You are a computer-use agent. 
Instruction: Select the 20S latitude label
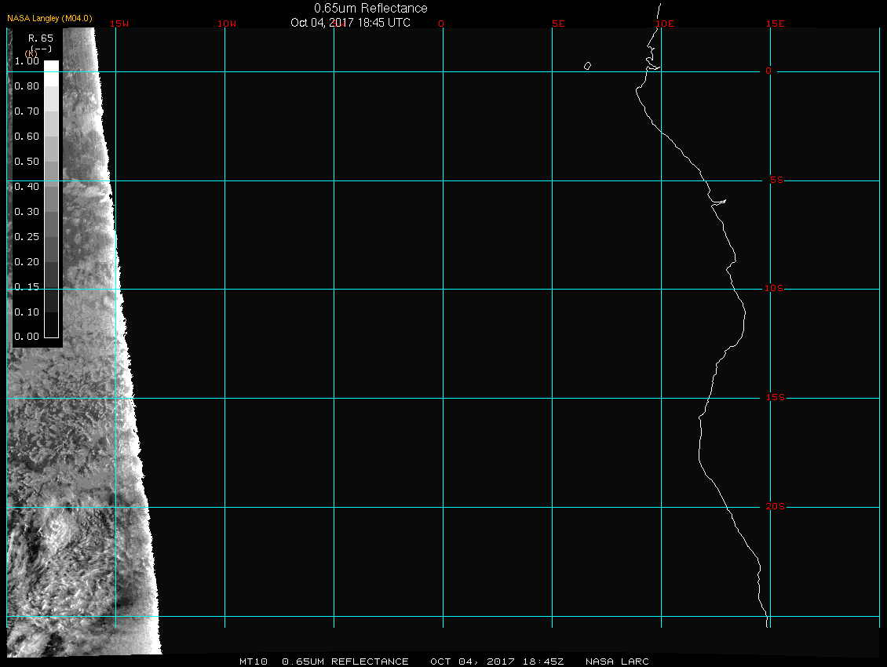[x=774, y=507]
